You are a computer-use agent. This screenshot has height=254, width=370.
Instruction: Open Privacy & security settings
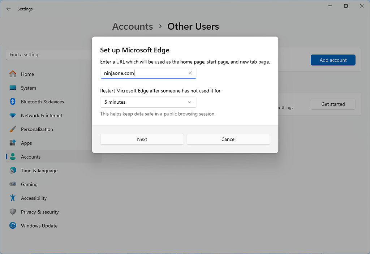tap(40, 212)
